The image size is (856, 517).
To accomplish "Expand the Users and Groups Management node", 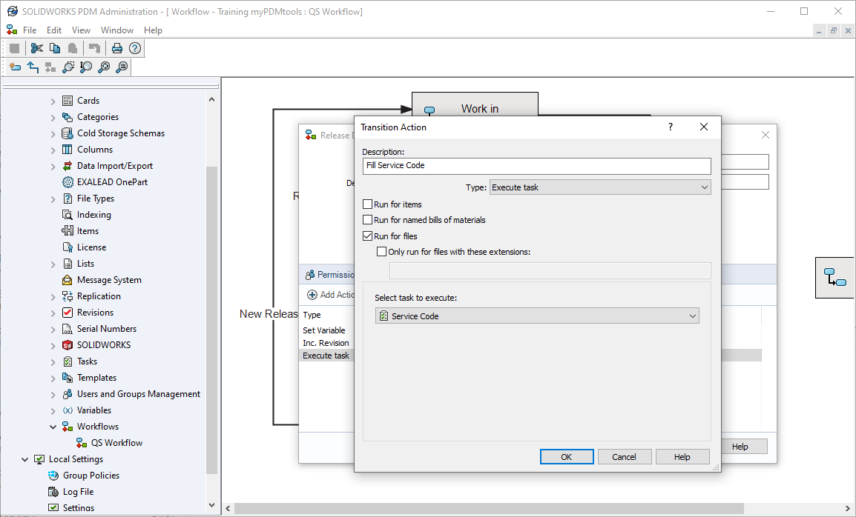I will click(53, 394).
